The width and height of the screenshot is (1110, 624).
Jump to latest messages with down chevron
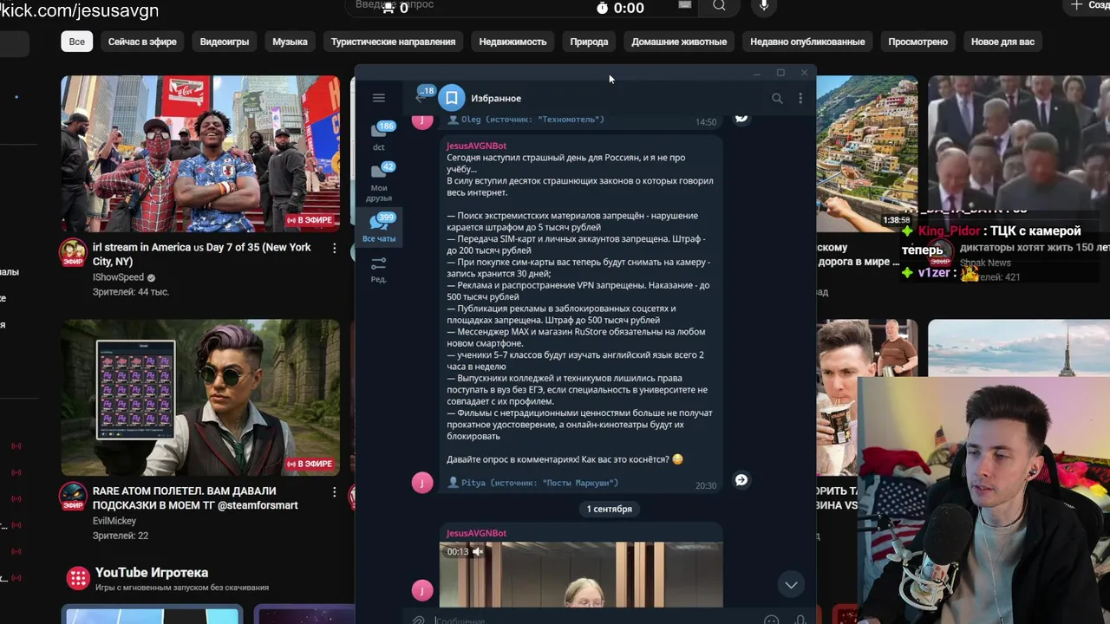click(791, 585)
